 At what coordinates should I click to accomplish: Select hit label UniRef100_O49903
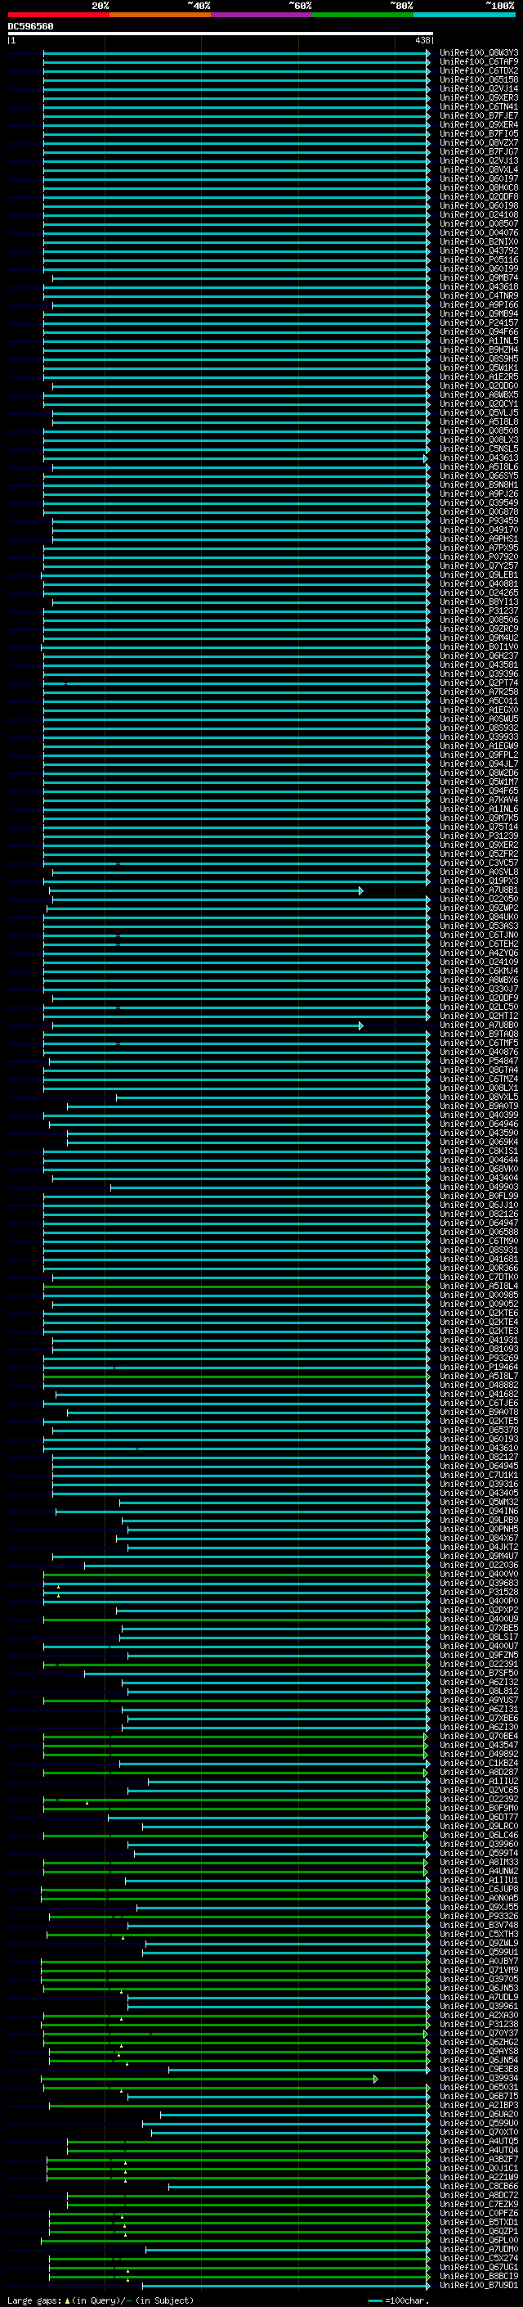479,1187
